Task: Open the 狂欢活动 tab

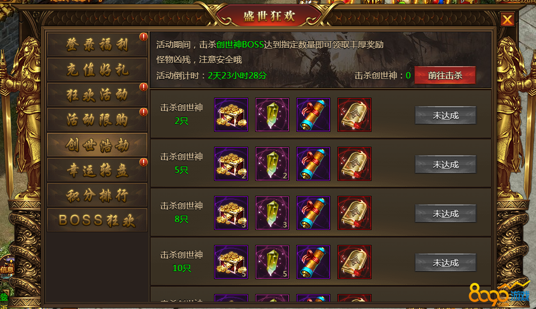Action: click(97, 94)
